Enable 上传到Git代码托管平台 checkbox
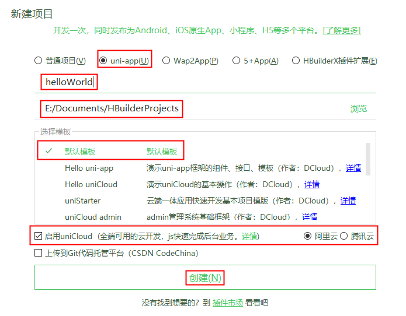Image resolution: width=406 pixels, height=316 pixels. [39, 253]
